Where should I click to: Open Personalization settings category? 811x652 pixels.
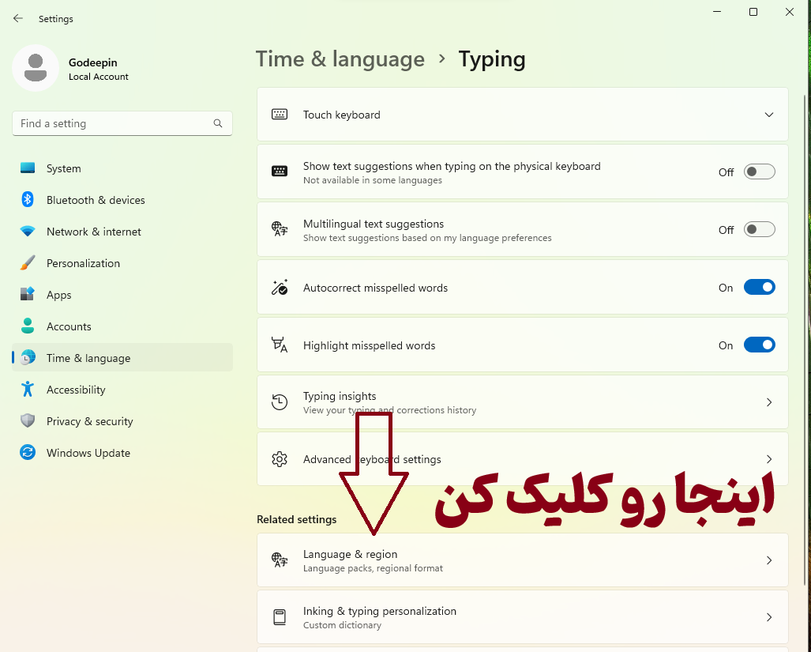click(x=122, y=263)
